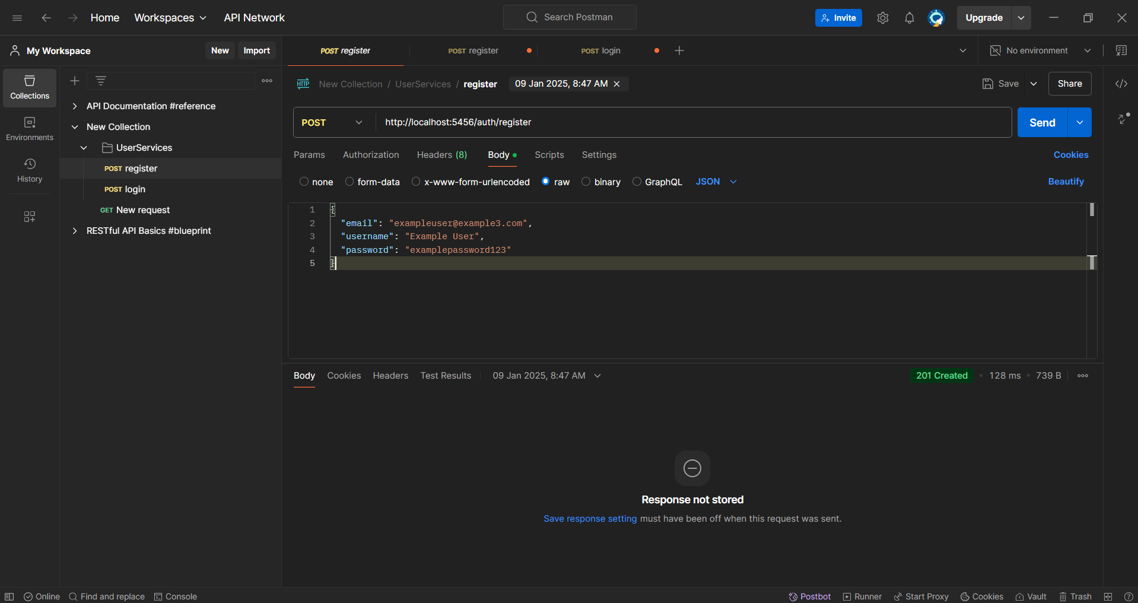Image resolution: width=1138 pixels, height=603 pixels.
Task: Open the Upgrade options arrow
Action: tap(1021, 18)
